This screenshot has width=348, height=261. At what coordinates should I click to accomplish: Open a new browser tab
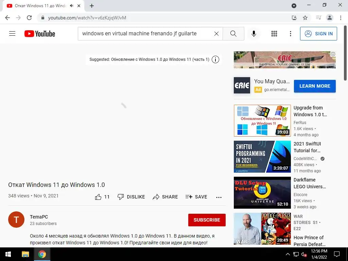click(x=92, y=6)
